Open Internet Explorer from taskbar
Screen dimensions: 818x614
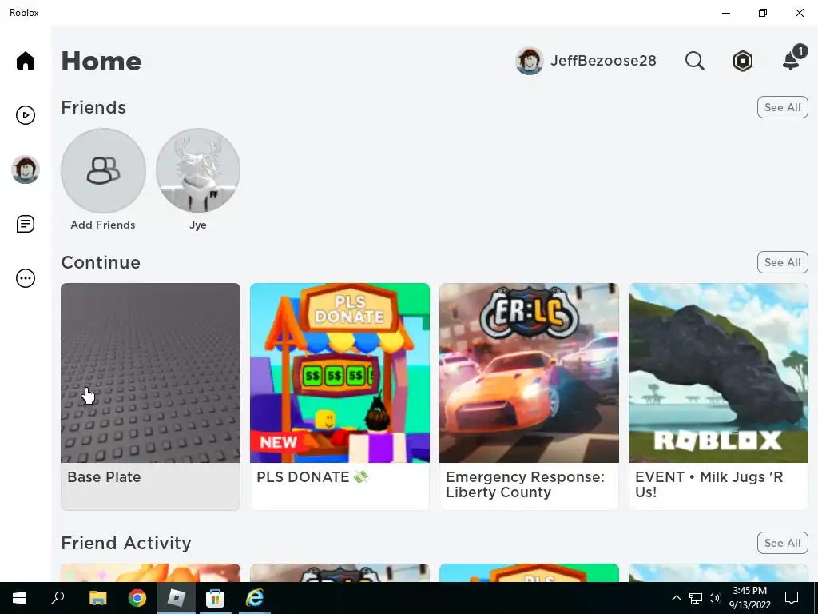pyautogui.click(x=254, y=598)
